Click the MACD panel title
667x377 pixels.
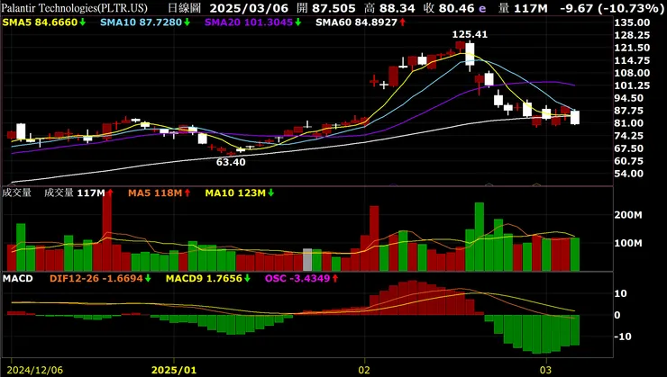pyautogui.click(x=18, y=279)
